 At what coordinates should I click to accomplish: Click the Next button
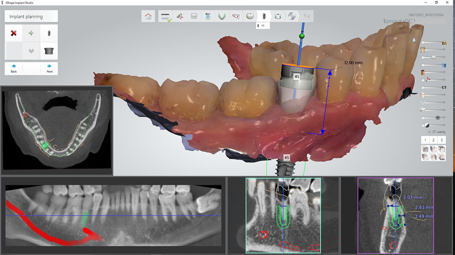(x=49, y=68)
